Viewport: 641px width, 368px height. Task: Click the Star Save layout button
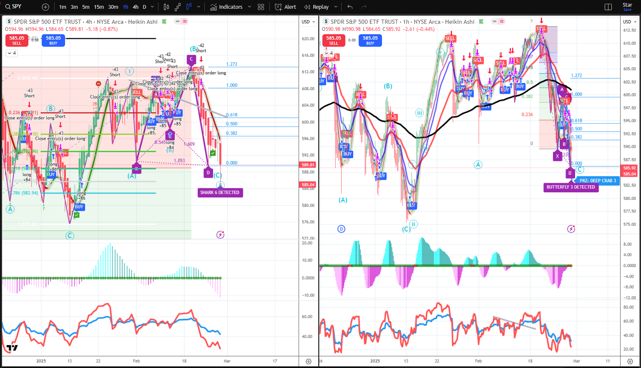point(627,7)
